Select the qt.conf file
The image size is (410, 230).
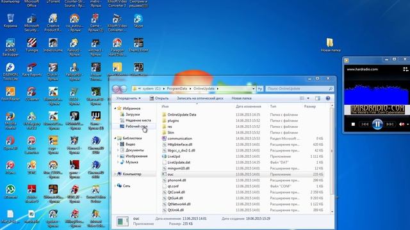pyautogui.click(x=173, y=186)
